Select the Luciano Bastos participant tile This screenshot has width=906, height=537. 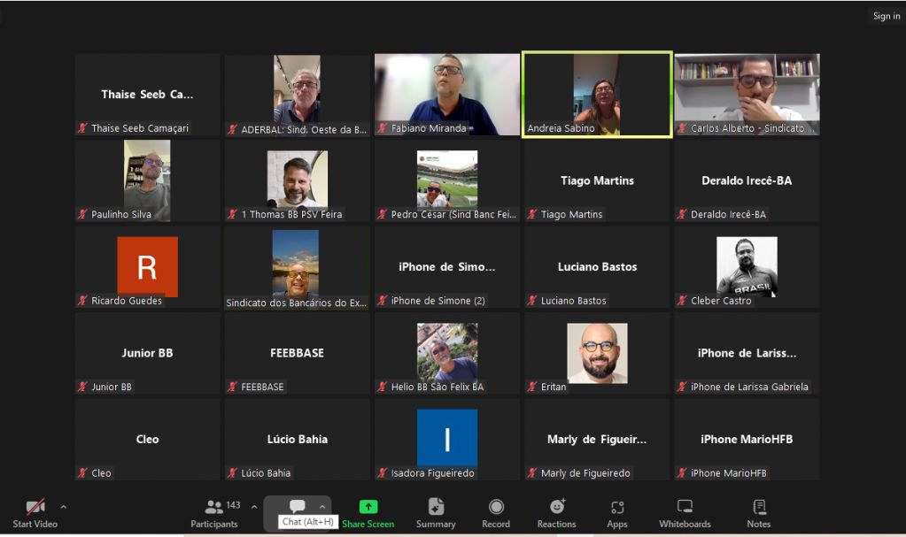[597, 267]
